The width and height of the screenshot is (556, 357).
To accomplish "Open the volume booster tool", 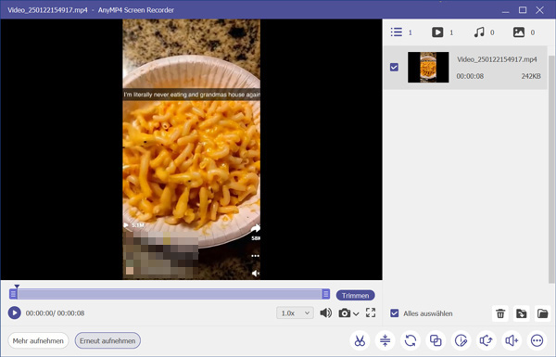I will pyautogui.click(x=512, y=340).
